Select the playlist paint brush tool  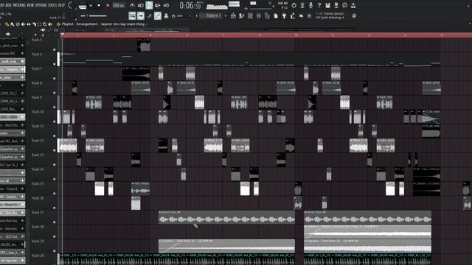[x=12, y=24]
